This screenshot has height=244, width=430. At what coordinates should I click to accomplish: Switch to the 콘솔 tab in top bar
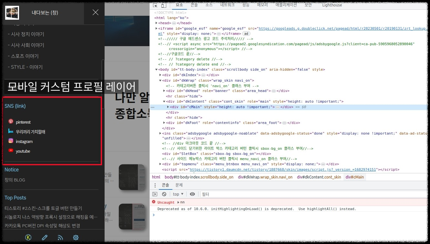(194, 5)
